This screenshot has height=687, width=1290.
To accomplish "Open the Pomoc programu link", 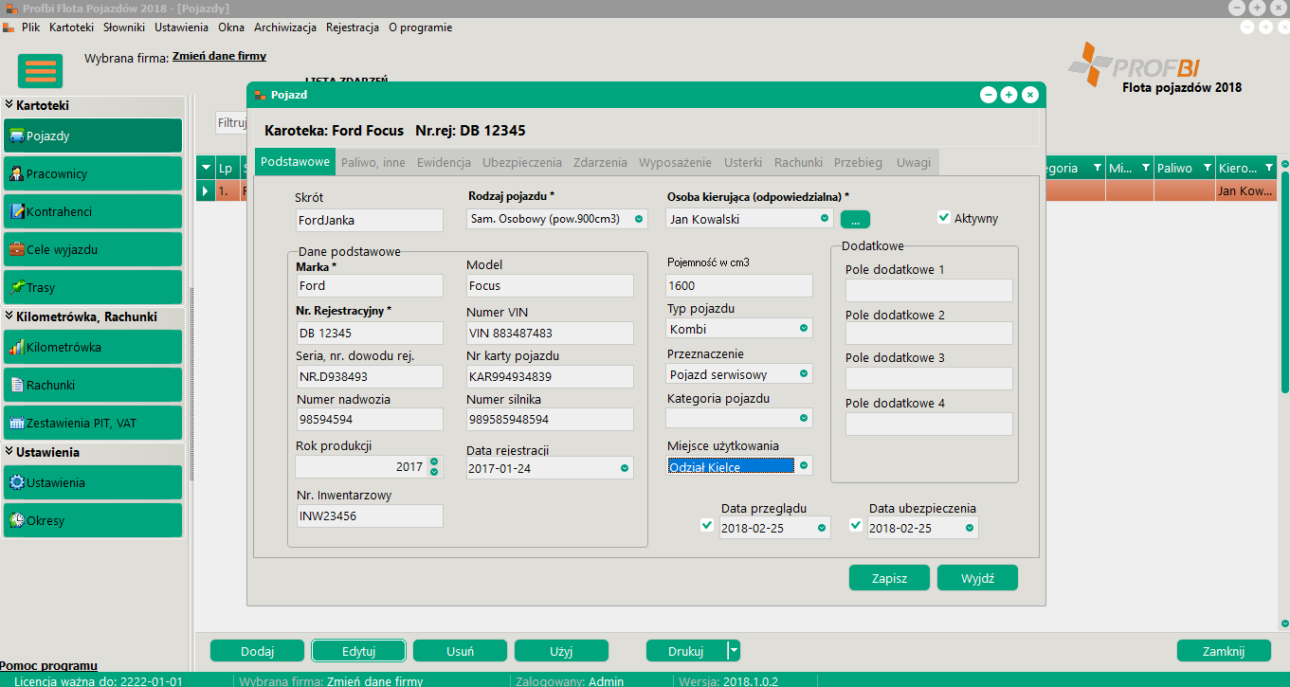I will [x=48, y=666].
